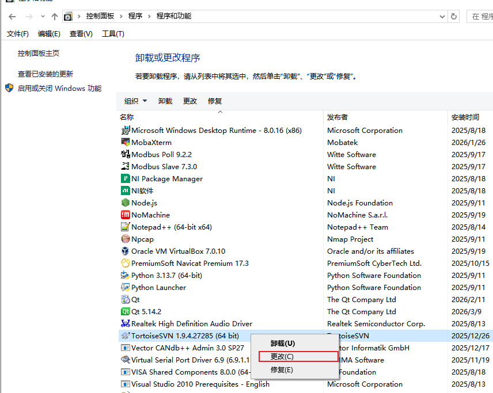
Task: Click publisher Nmap Project cell
Action: (350, 239)
